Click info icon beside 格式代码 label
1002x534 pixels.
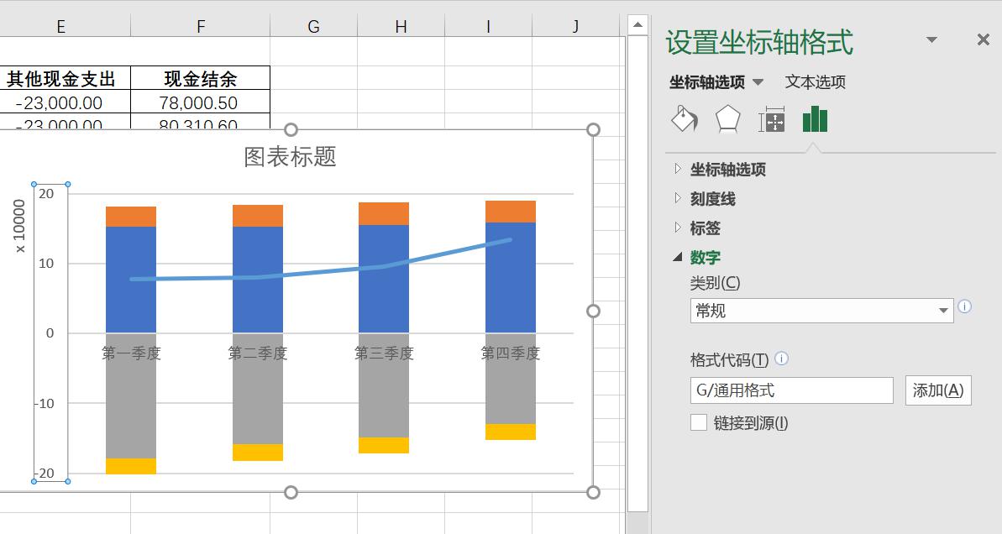782,359
